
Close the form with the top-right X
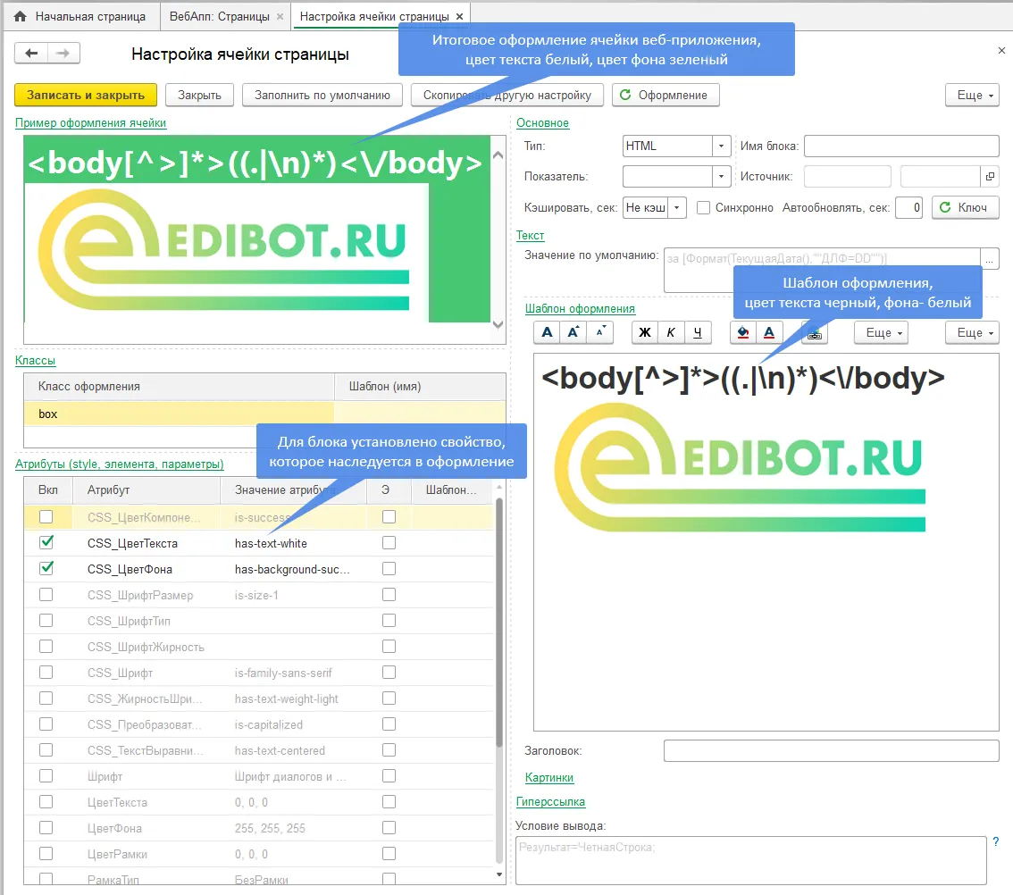tap(1001, 50)
